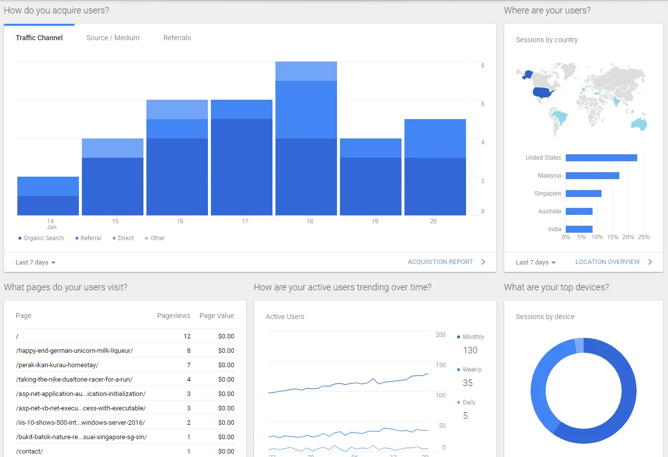Click the Daily legend dot in Active Users

coord(459,402)
